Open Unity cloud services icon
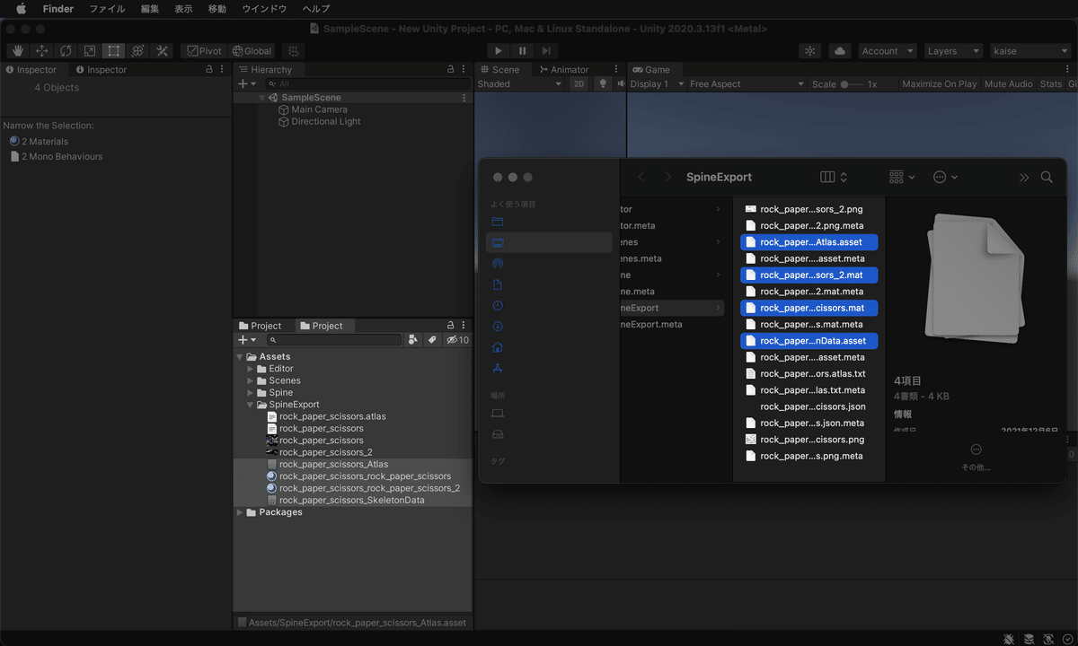This screenshot has height=646, width=1078. click(x=840, y=51)
